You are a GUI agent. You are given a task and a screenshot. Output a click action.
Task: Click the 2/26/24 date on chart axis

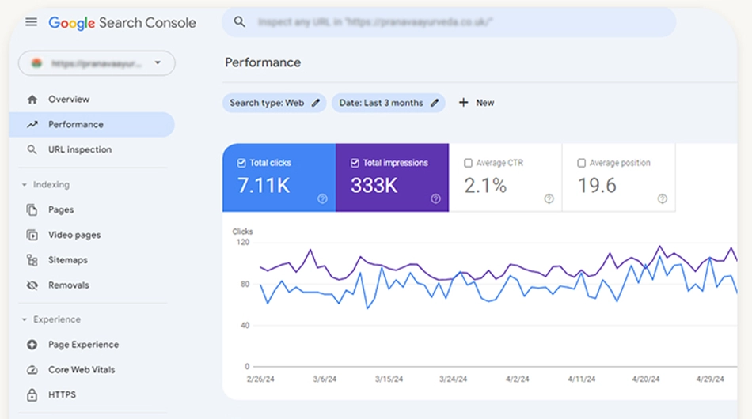coord(260,379)
